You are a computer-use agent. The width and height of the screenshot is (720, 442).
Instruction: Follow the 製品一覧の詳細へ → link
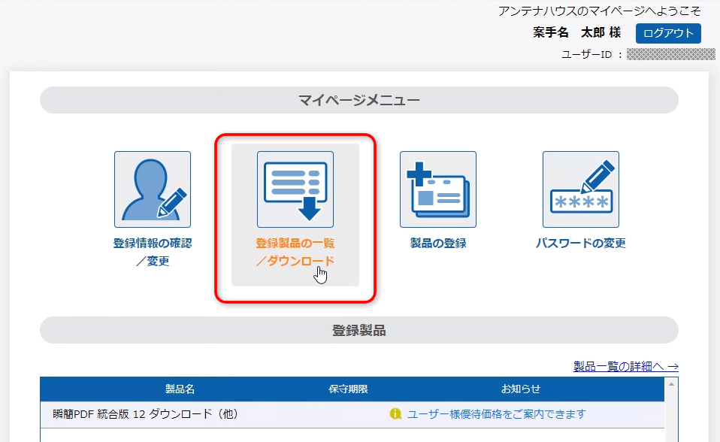tap(625, 366)
